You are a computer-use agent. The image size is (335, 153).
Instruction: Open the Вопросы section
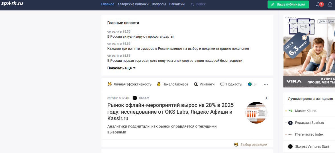pos(159,4)
